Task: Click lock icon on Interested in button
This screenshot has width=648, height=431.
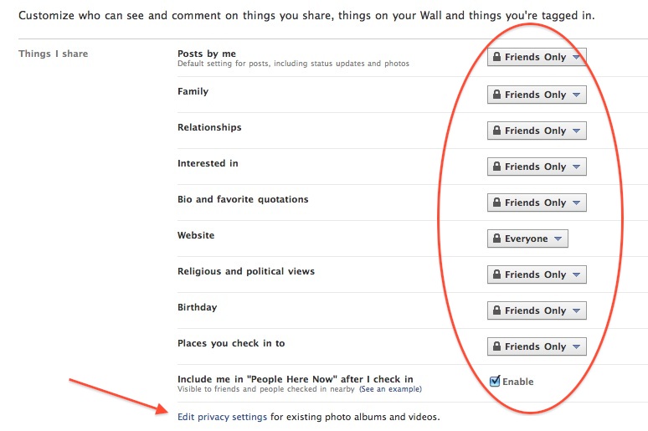Action: coord(496,166)
